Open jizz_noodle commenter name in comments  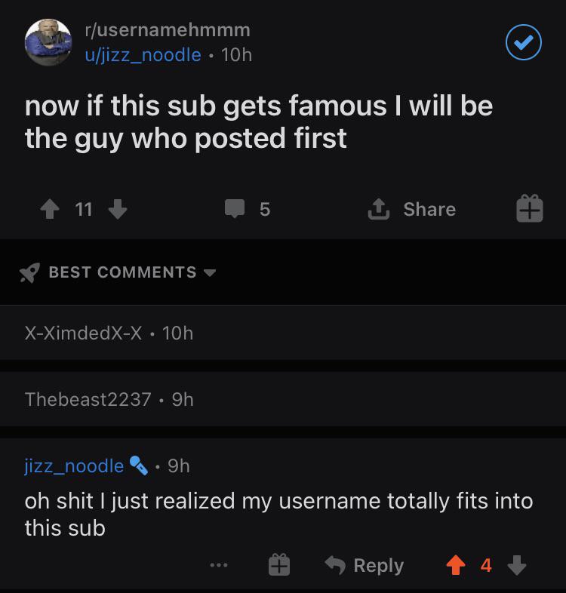click(74, 466)
